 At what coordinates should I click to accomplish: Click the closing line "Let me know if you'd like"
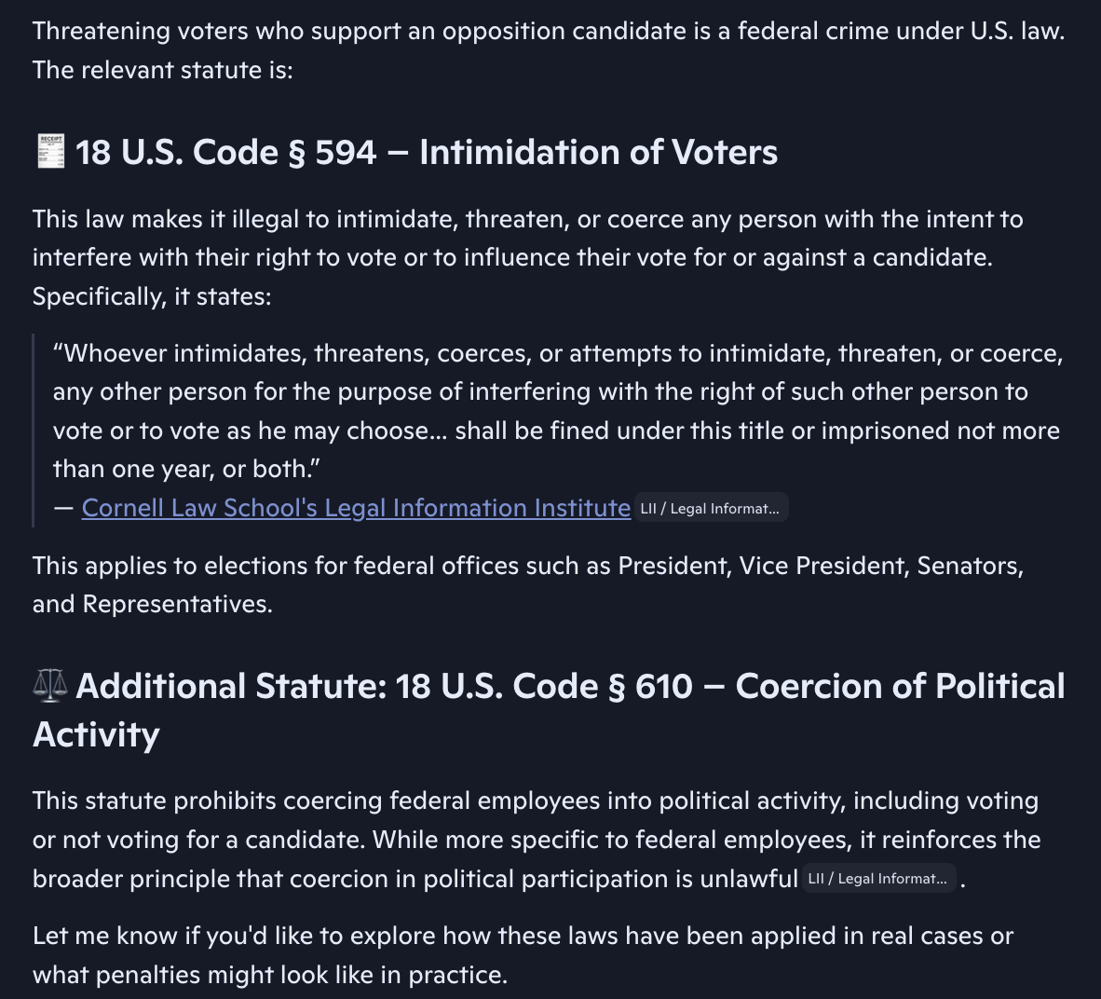(522, 936)
